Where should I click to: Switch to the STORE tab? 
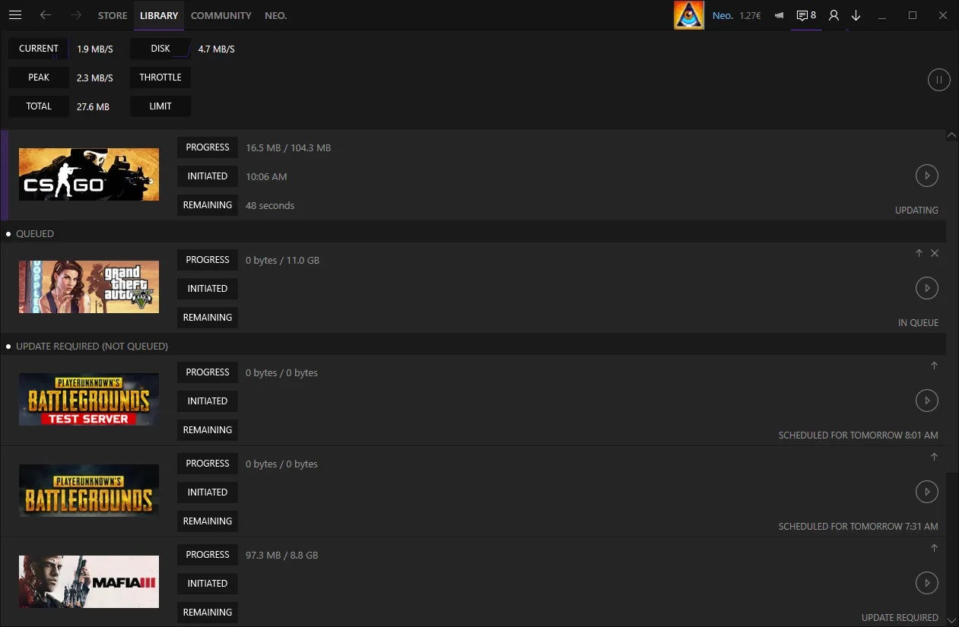pos(112,15)
